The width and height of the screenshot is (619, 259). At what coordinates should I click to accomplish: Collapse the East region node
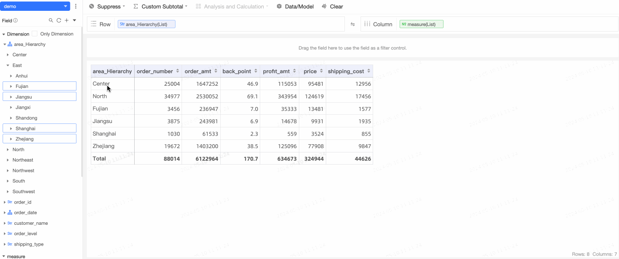coord(8,65)
